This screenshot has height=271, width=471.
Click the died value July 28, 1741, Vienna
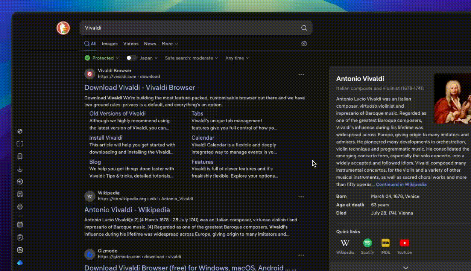pyautogui.click(x=392, y=213)
